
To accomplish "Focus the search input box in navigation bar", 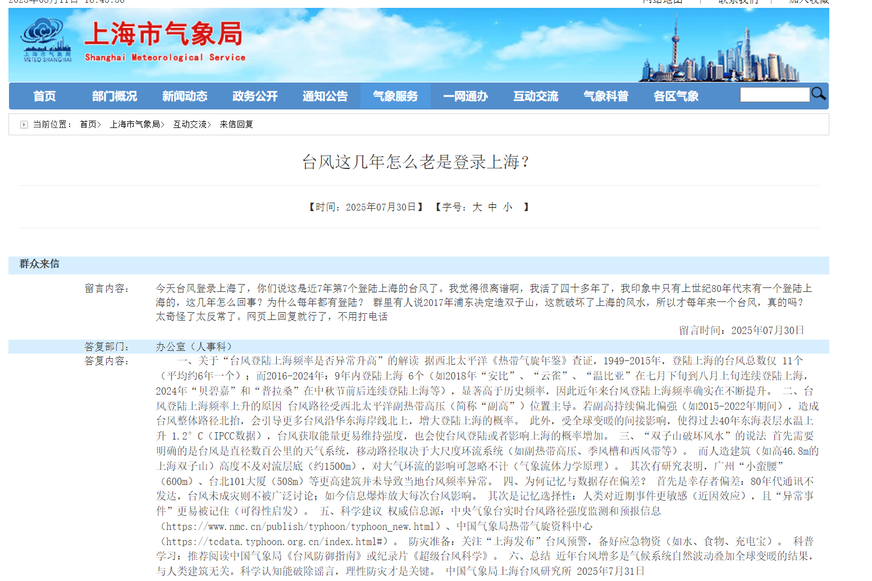I will [774, 95].
